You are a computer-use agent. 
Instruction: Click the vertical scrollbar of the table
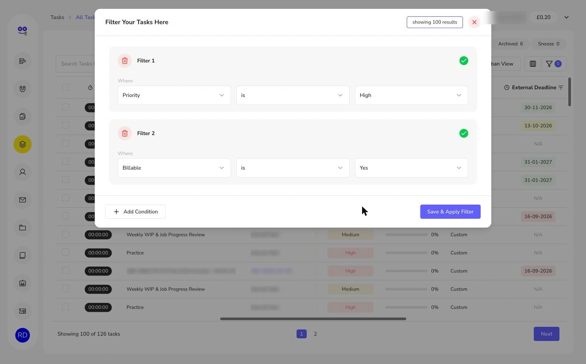coord(570,92)
